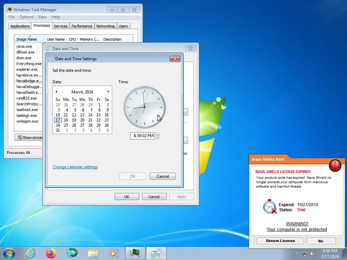Select March 28 in the calendar
This screenshot has height=260, width=347.
[x=90, y=125]
